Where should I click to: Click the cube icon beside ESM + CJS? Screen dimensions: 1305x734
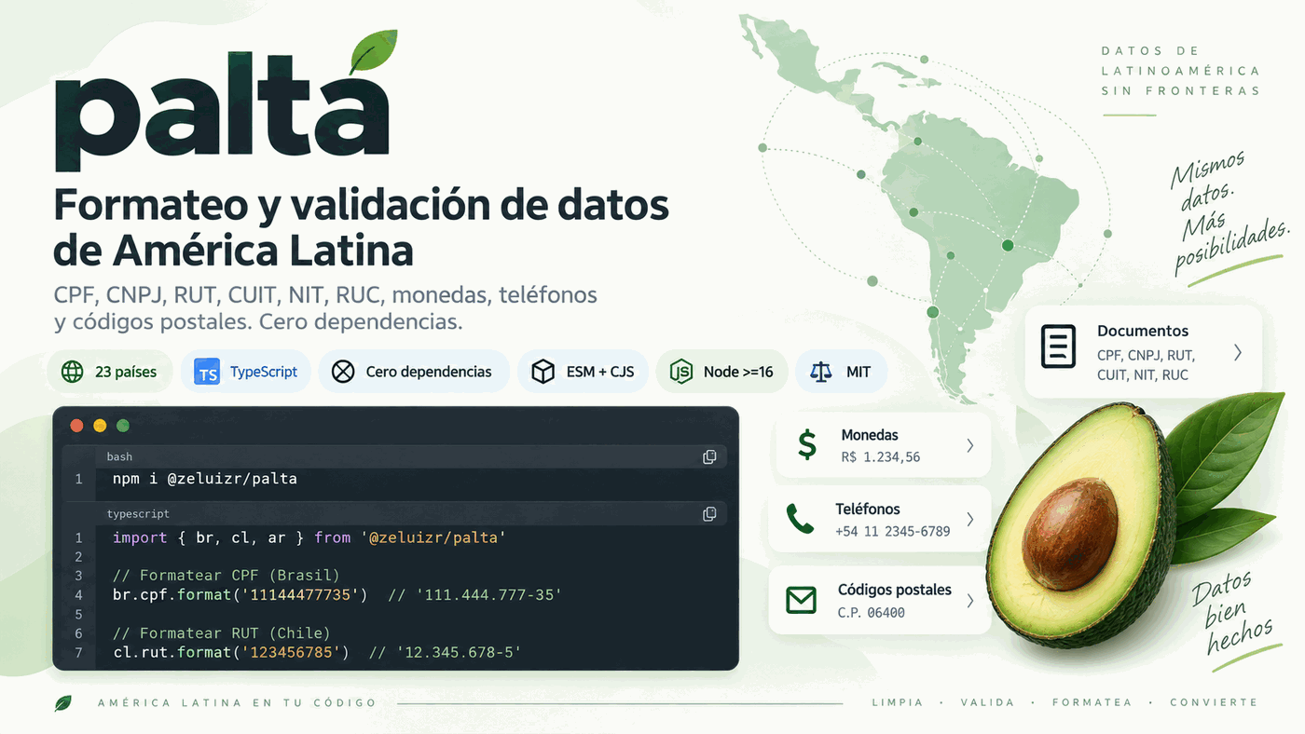(543, 372)
